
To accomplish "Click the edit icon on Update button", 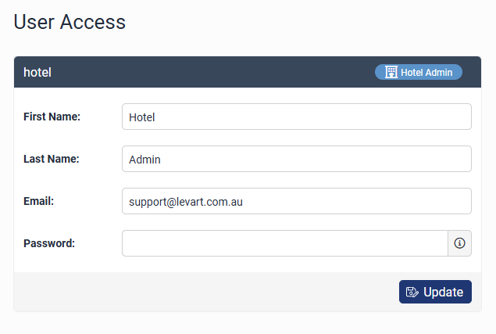I will coord(412,293).
